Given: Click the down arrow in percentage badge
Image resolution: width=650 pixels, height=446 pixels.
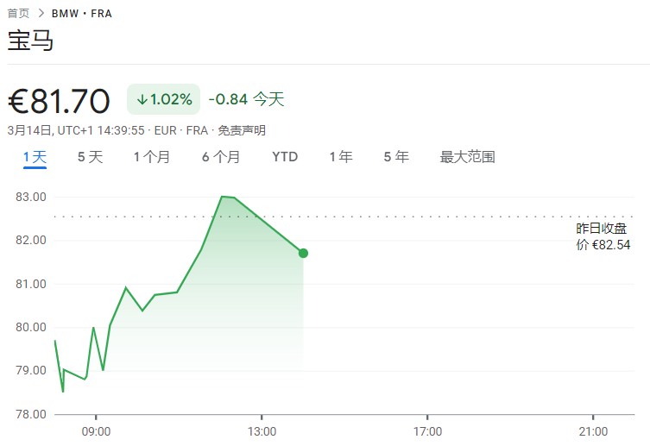Looking at the screenshot, I should tap(142, 99).
